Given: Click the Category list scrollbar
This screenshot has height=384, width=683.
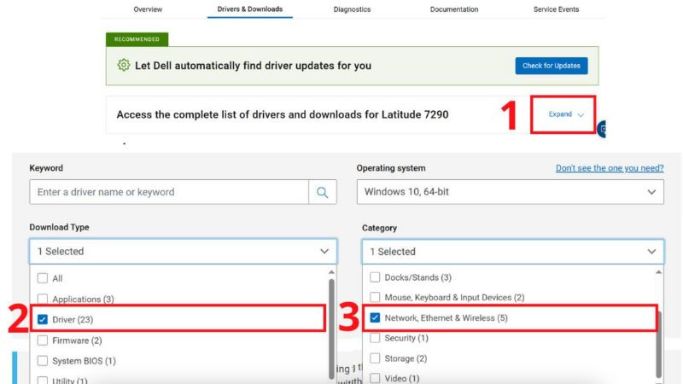Looking at the screenshot, I should [658, 344].
